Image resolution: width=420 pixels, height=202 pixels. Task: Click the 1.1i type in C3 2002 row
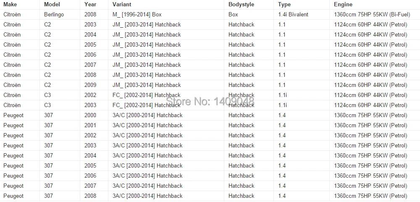282,95
